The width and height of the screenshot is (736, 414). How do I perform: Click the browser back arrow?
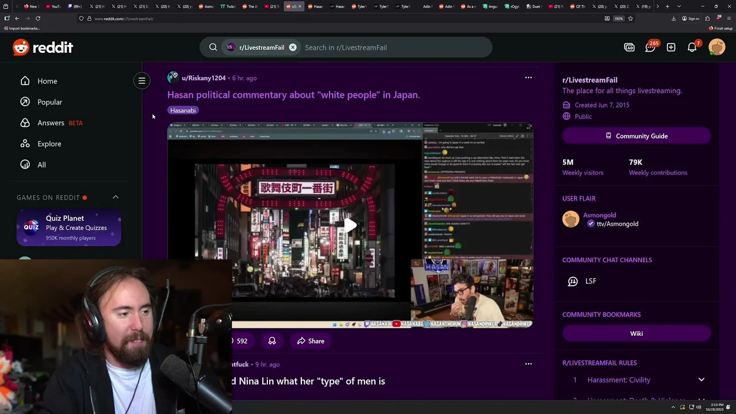(17, 18)
